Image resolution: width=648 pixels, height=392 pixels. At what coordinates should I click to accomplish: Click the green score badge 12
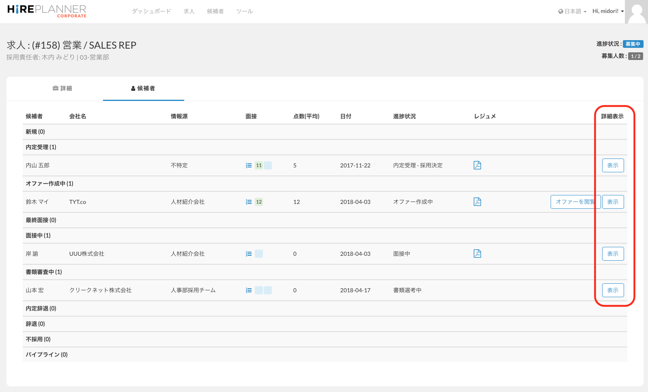(259, 202)
